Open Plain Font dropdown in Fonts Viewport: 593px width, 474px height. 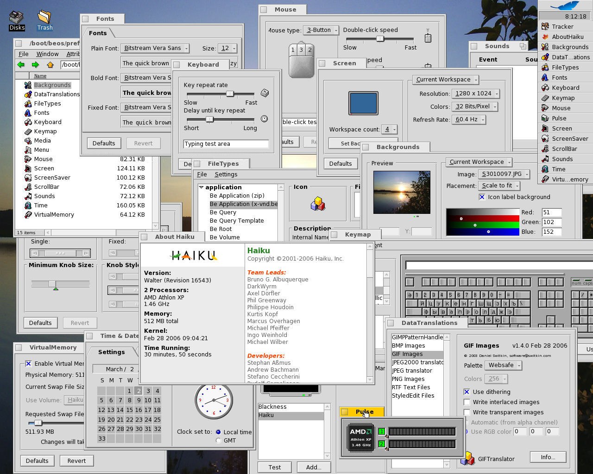click(155, 48)
